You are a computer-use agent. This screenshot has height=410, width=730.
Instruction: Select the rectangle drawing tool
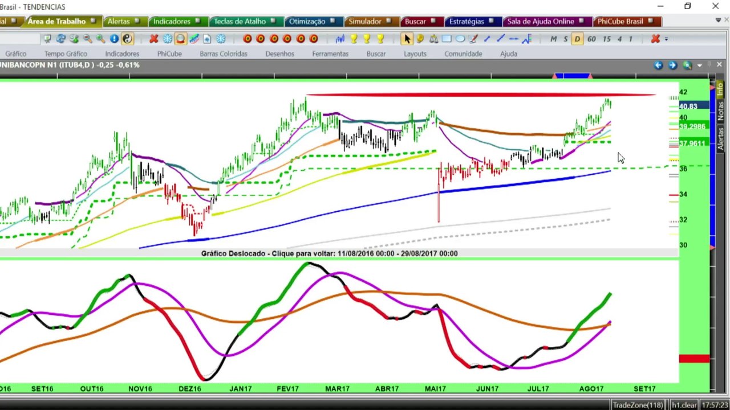(x=447, y=39)
